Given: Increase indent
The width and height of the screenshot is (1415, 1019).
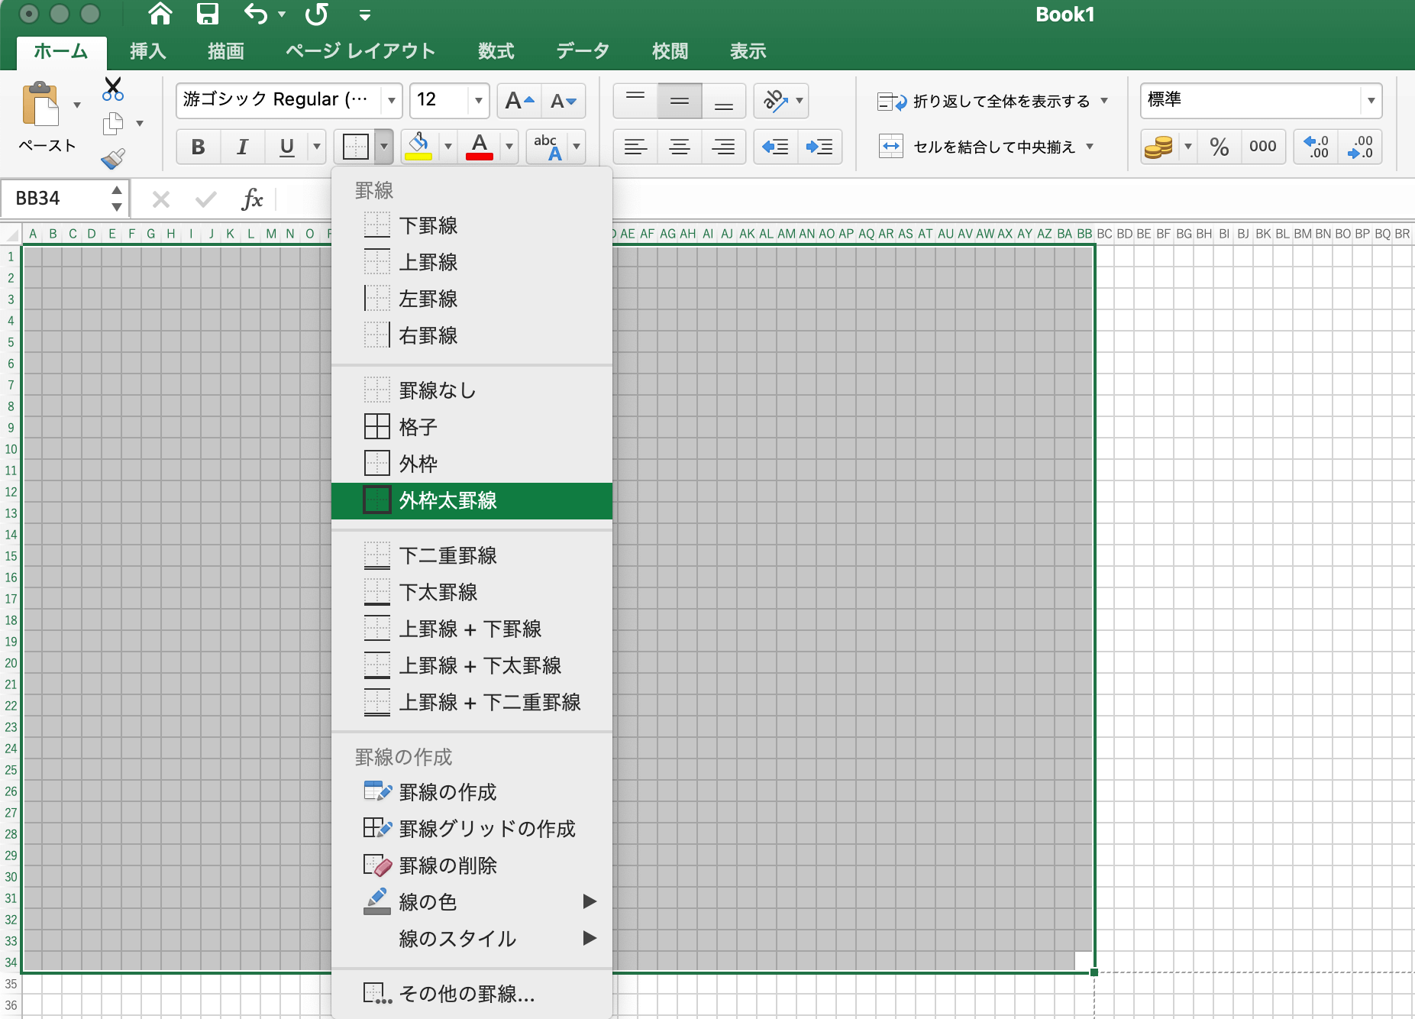Looking at the screenshot, I should (819, 147).
